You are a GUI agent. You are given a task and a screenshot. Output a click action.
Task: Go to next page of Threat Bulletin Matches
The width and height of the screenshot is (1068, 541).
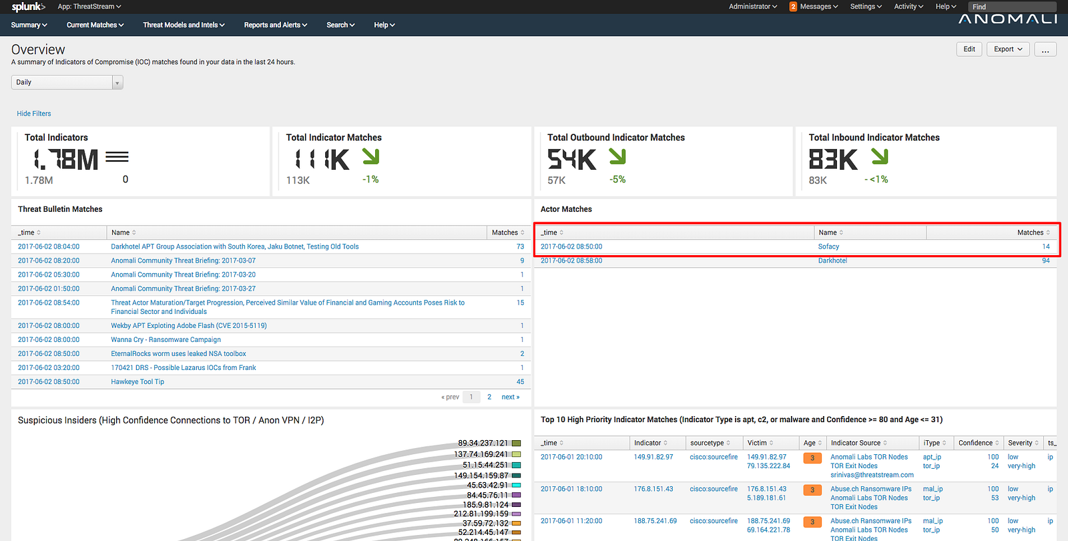tap(510, 397)
